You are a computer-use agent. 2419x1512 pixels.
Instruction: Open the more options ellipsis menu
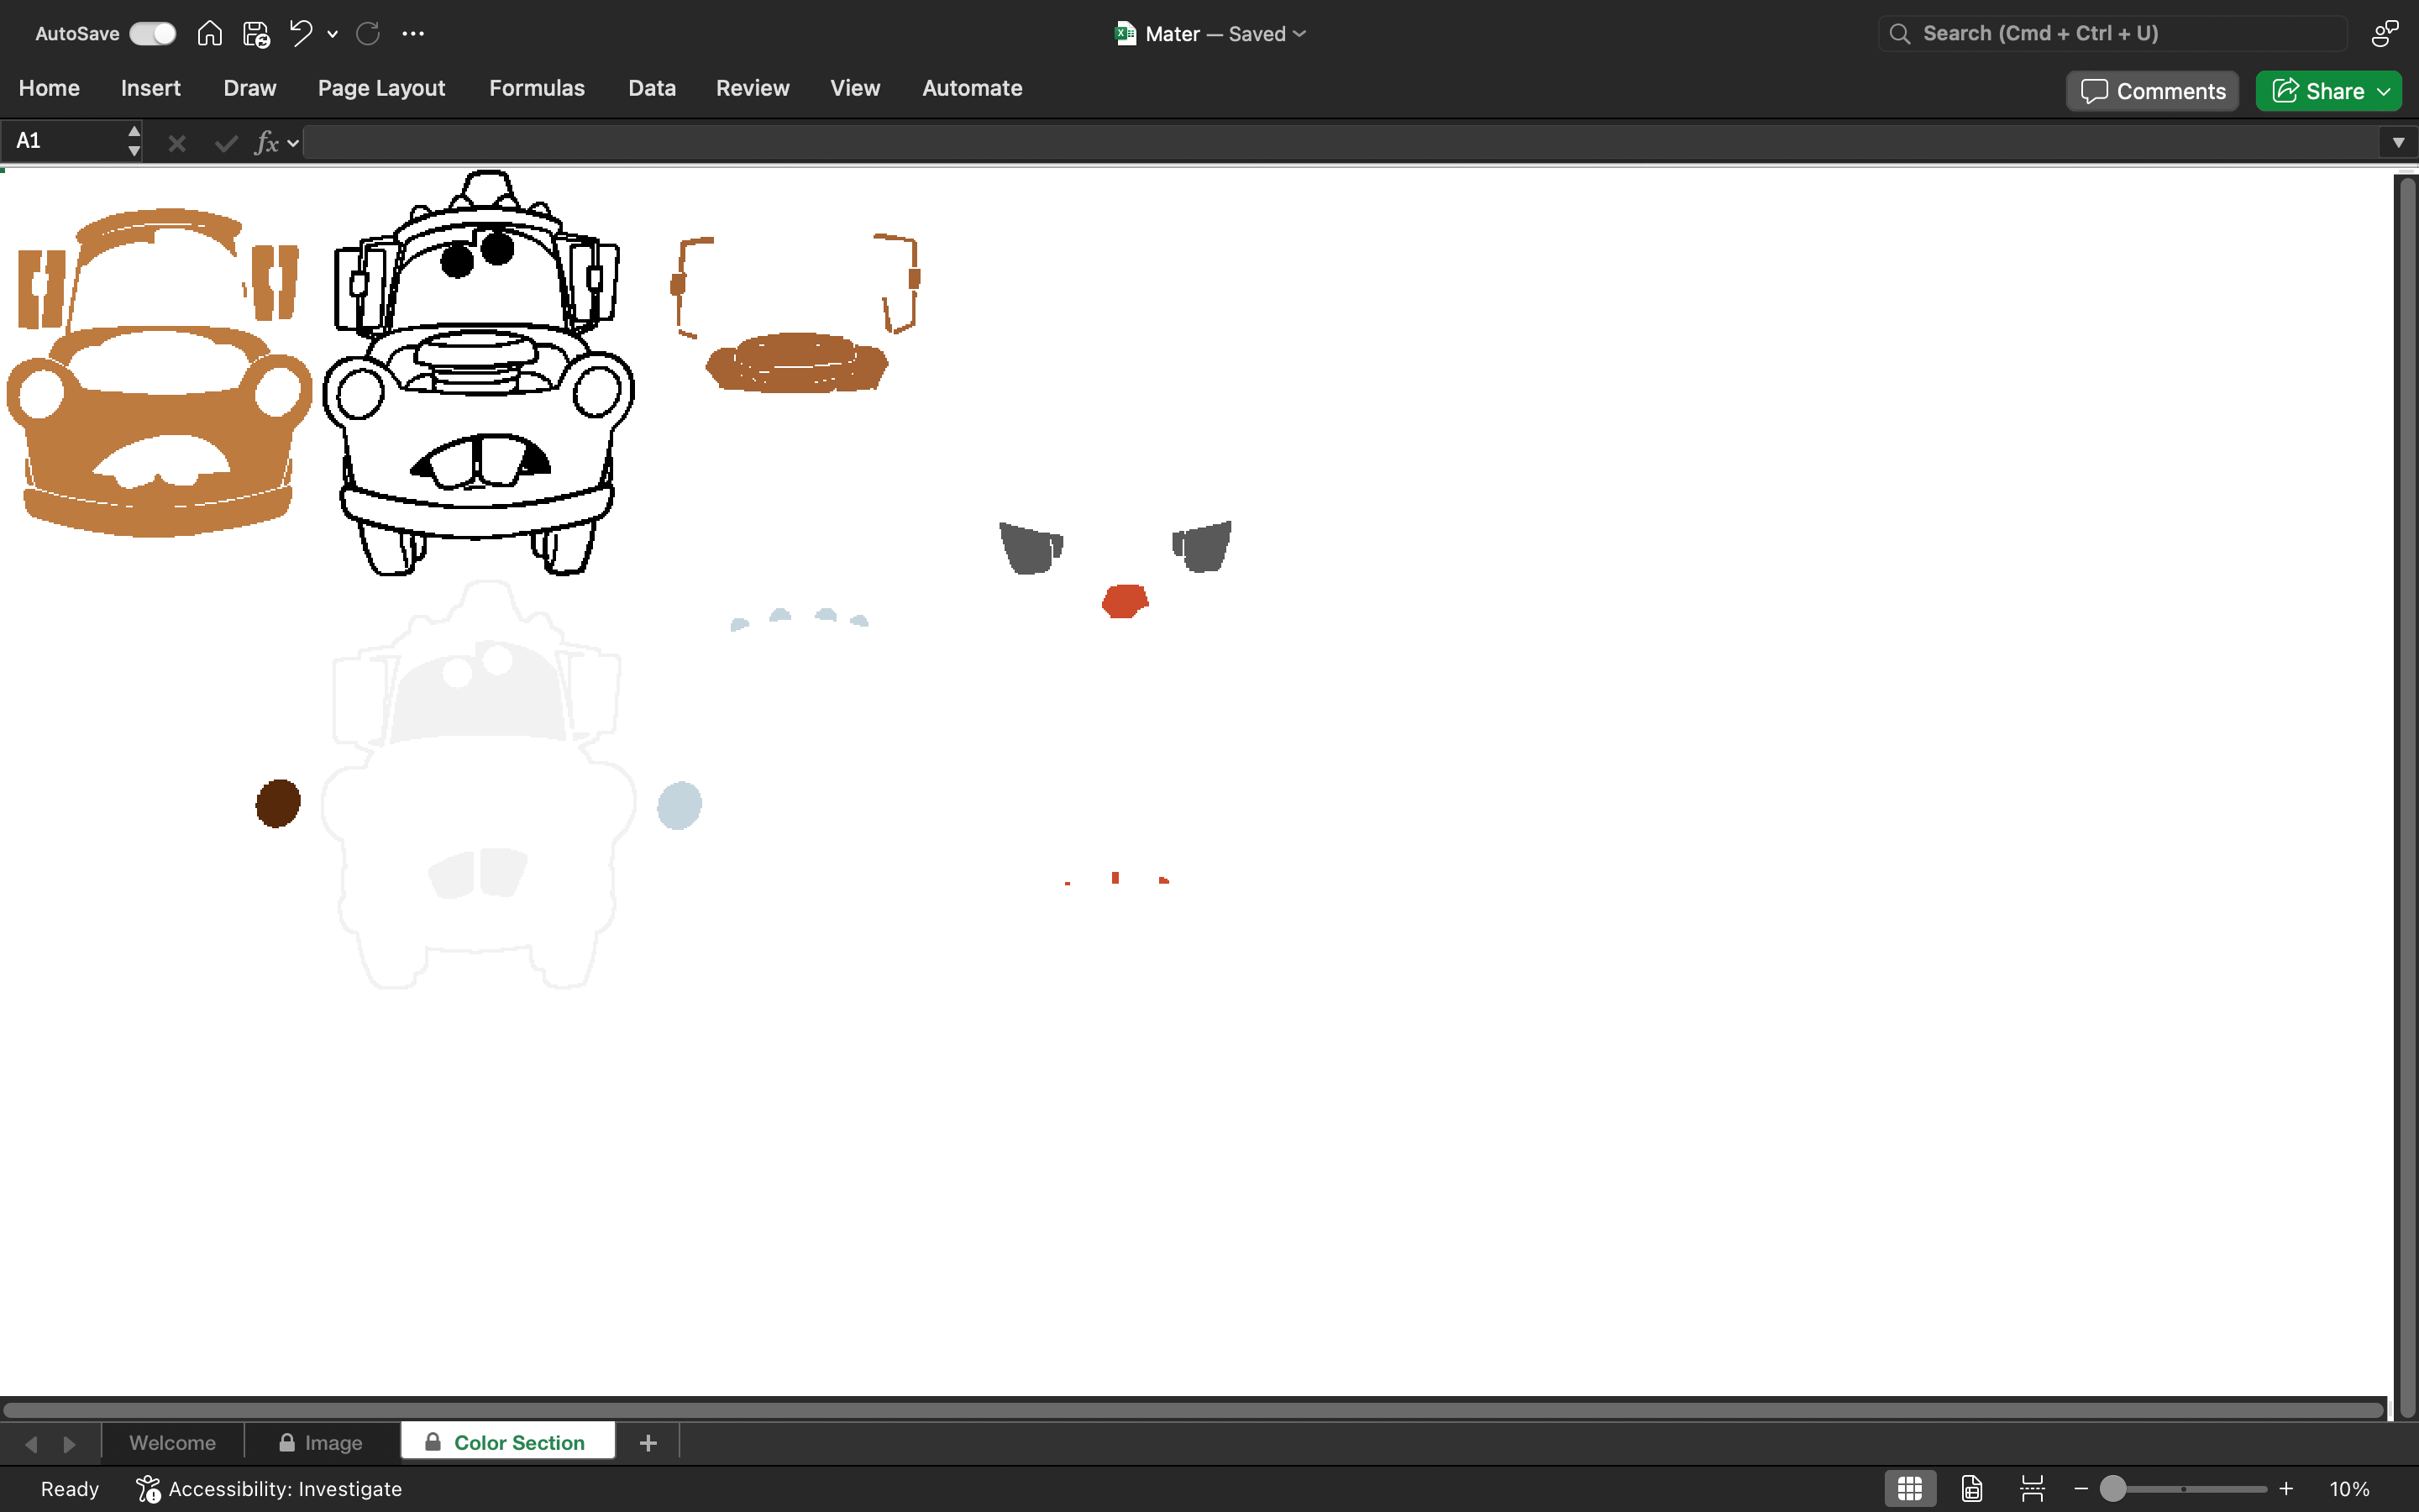pos(413,33)
